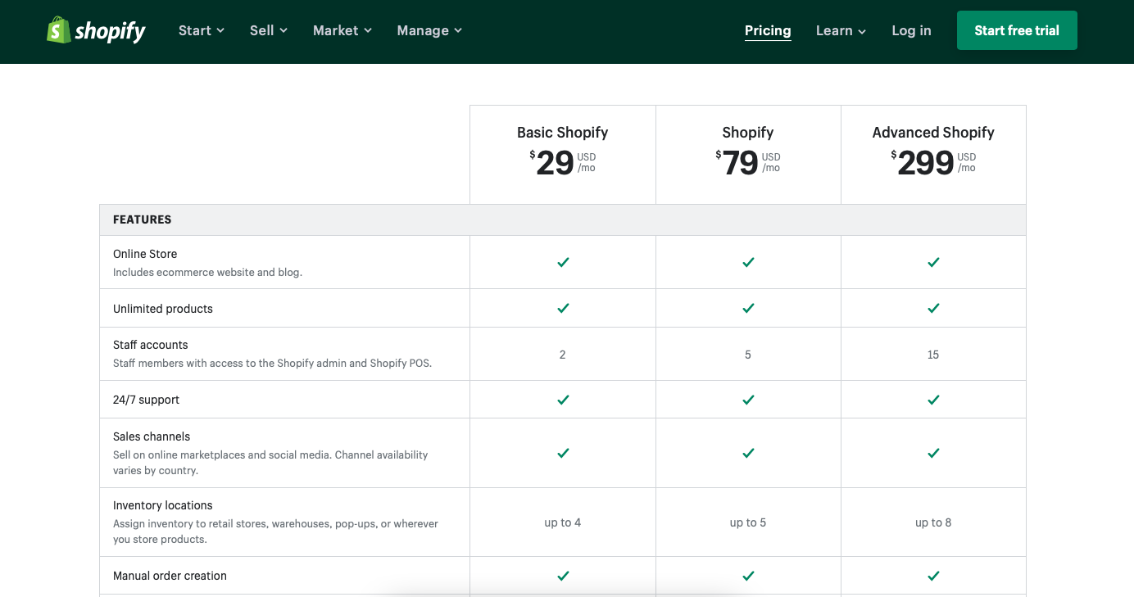Click the Manual order creation feature label

click(170, 576)
